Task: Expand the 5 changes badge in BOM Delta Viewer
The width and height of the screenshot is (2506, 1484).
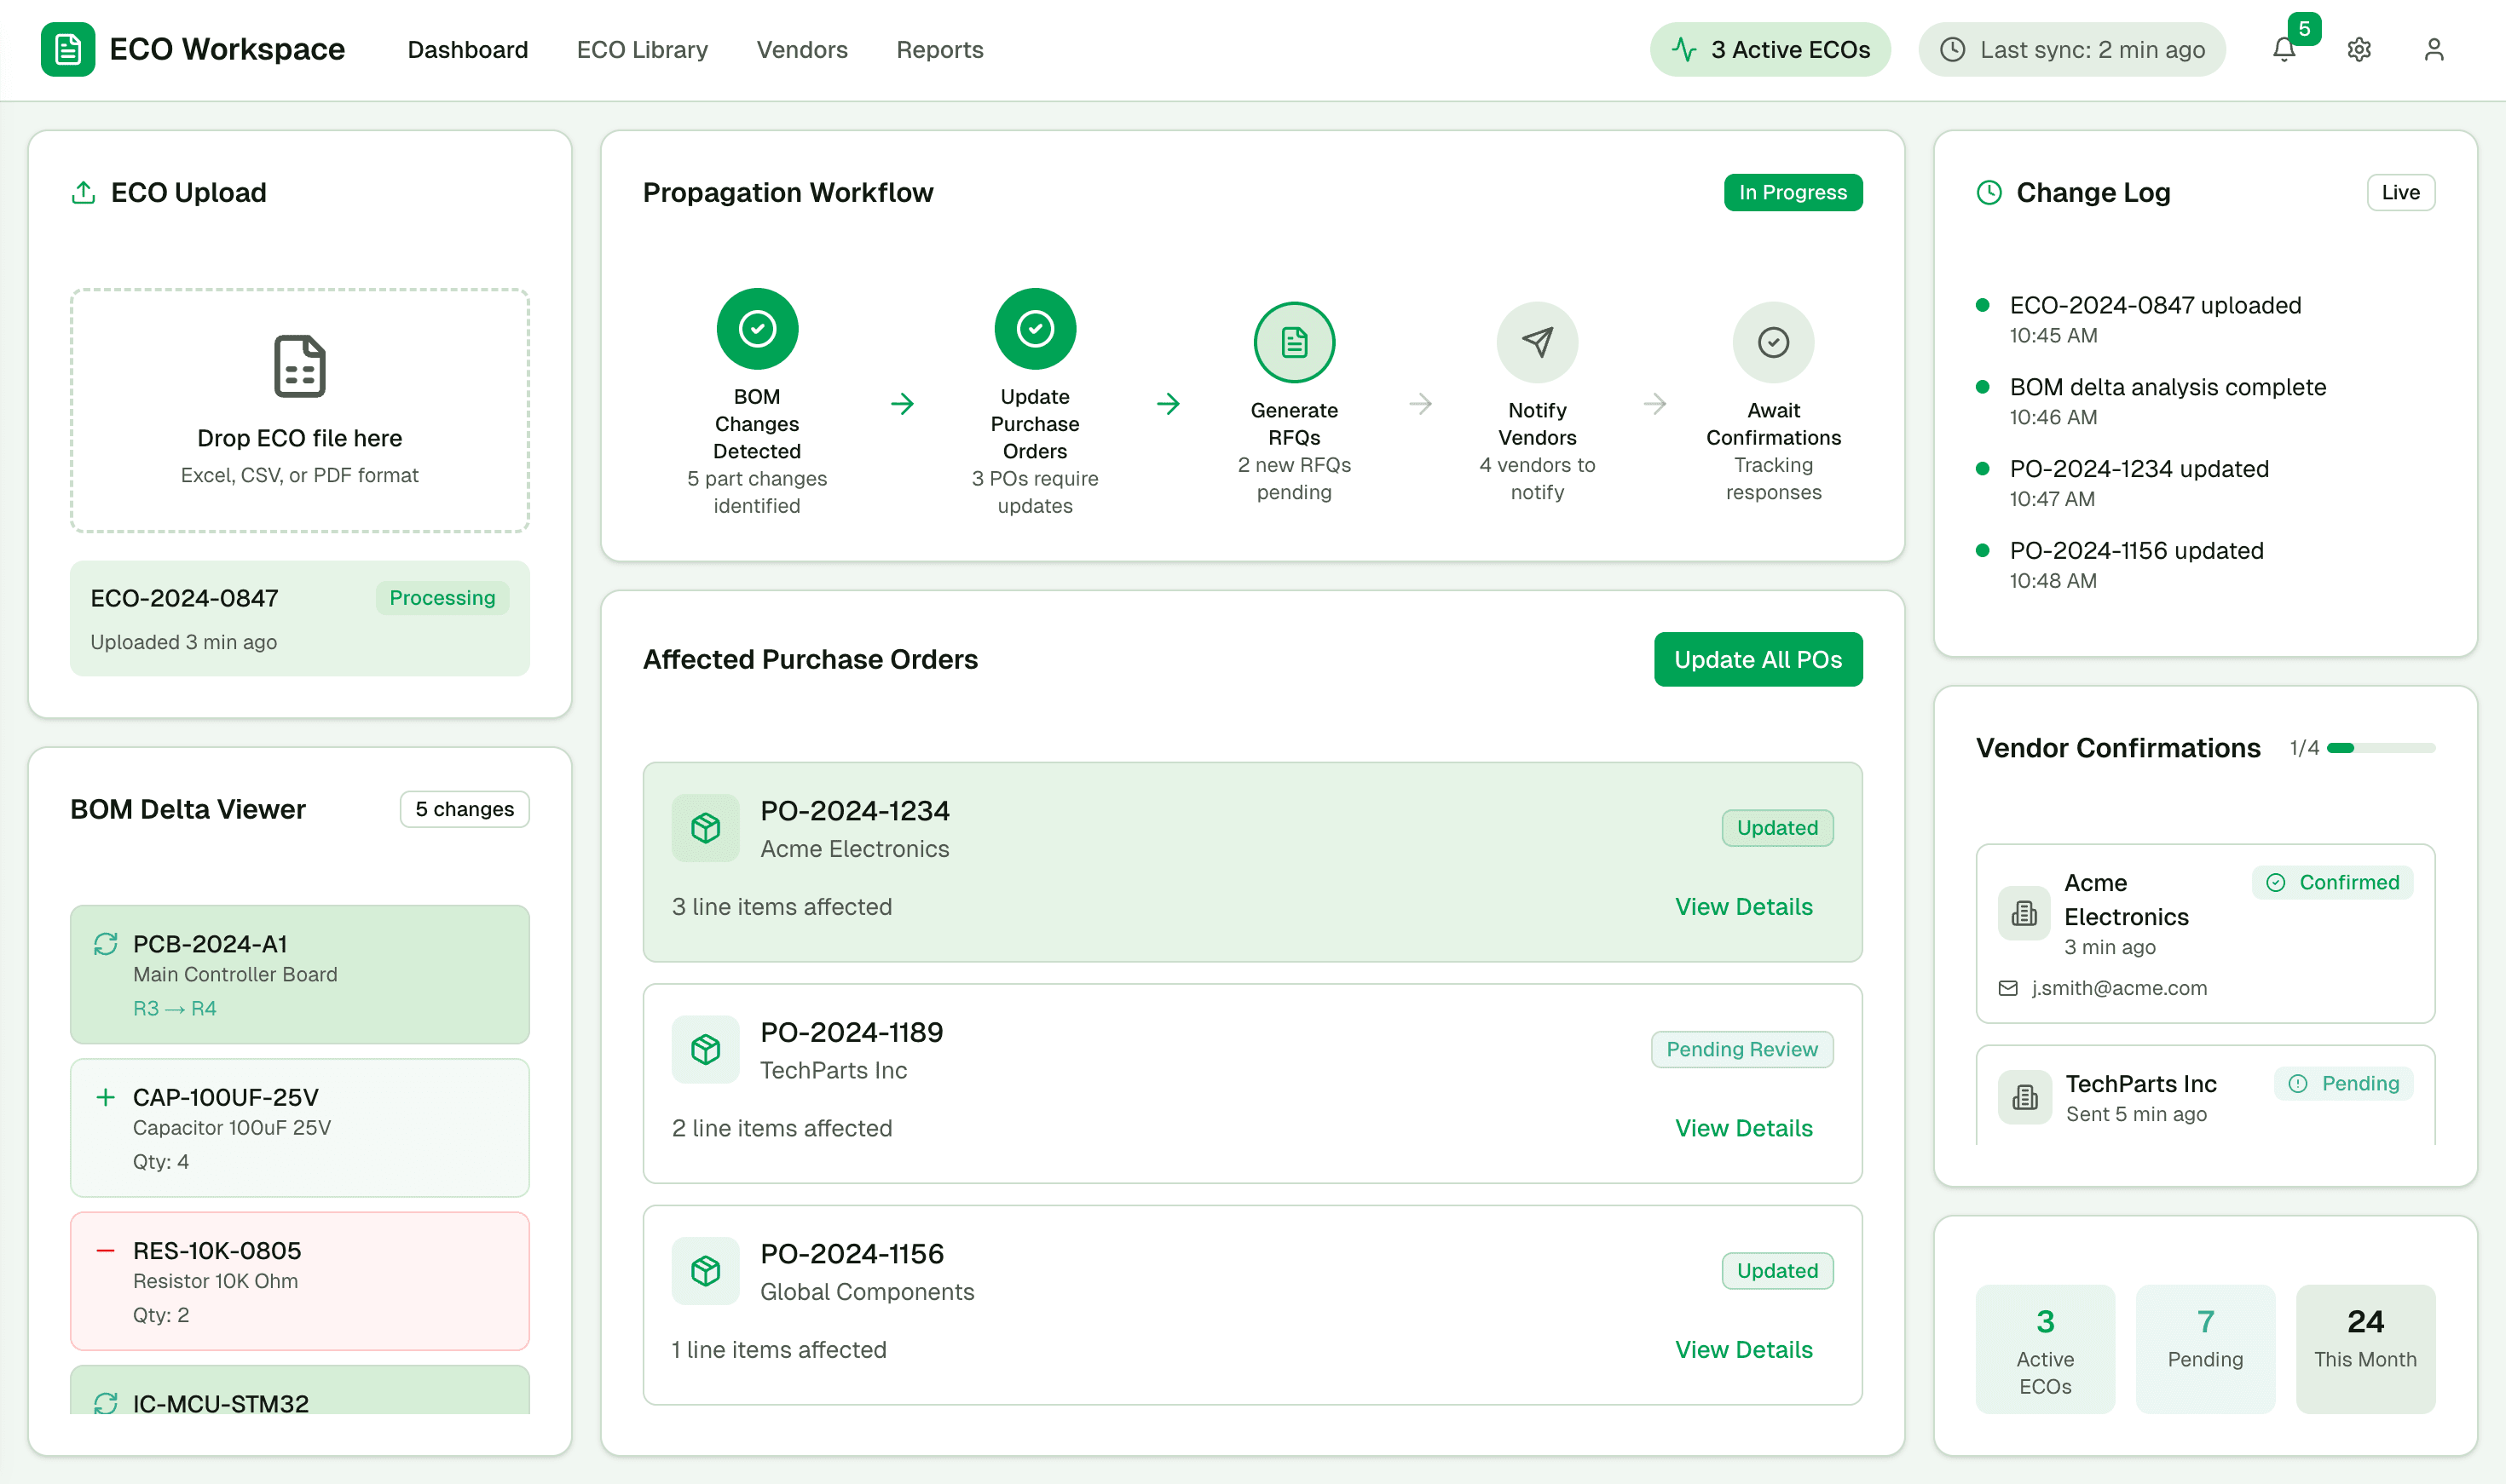Action: pyautogui.click(x=465, y=809)
